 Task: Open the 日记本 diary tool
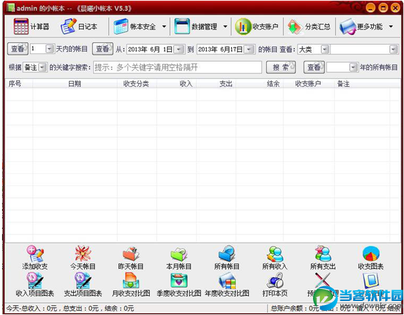click(x=79, y=27)
